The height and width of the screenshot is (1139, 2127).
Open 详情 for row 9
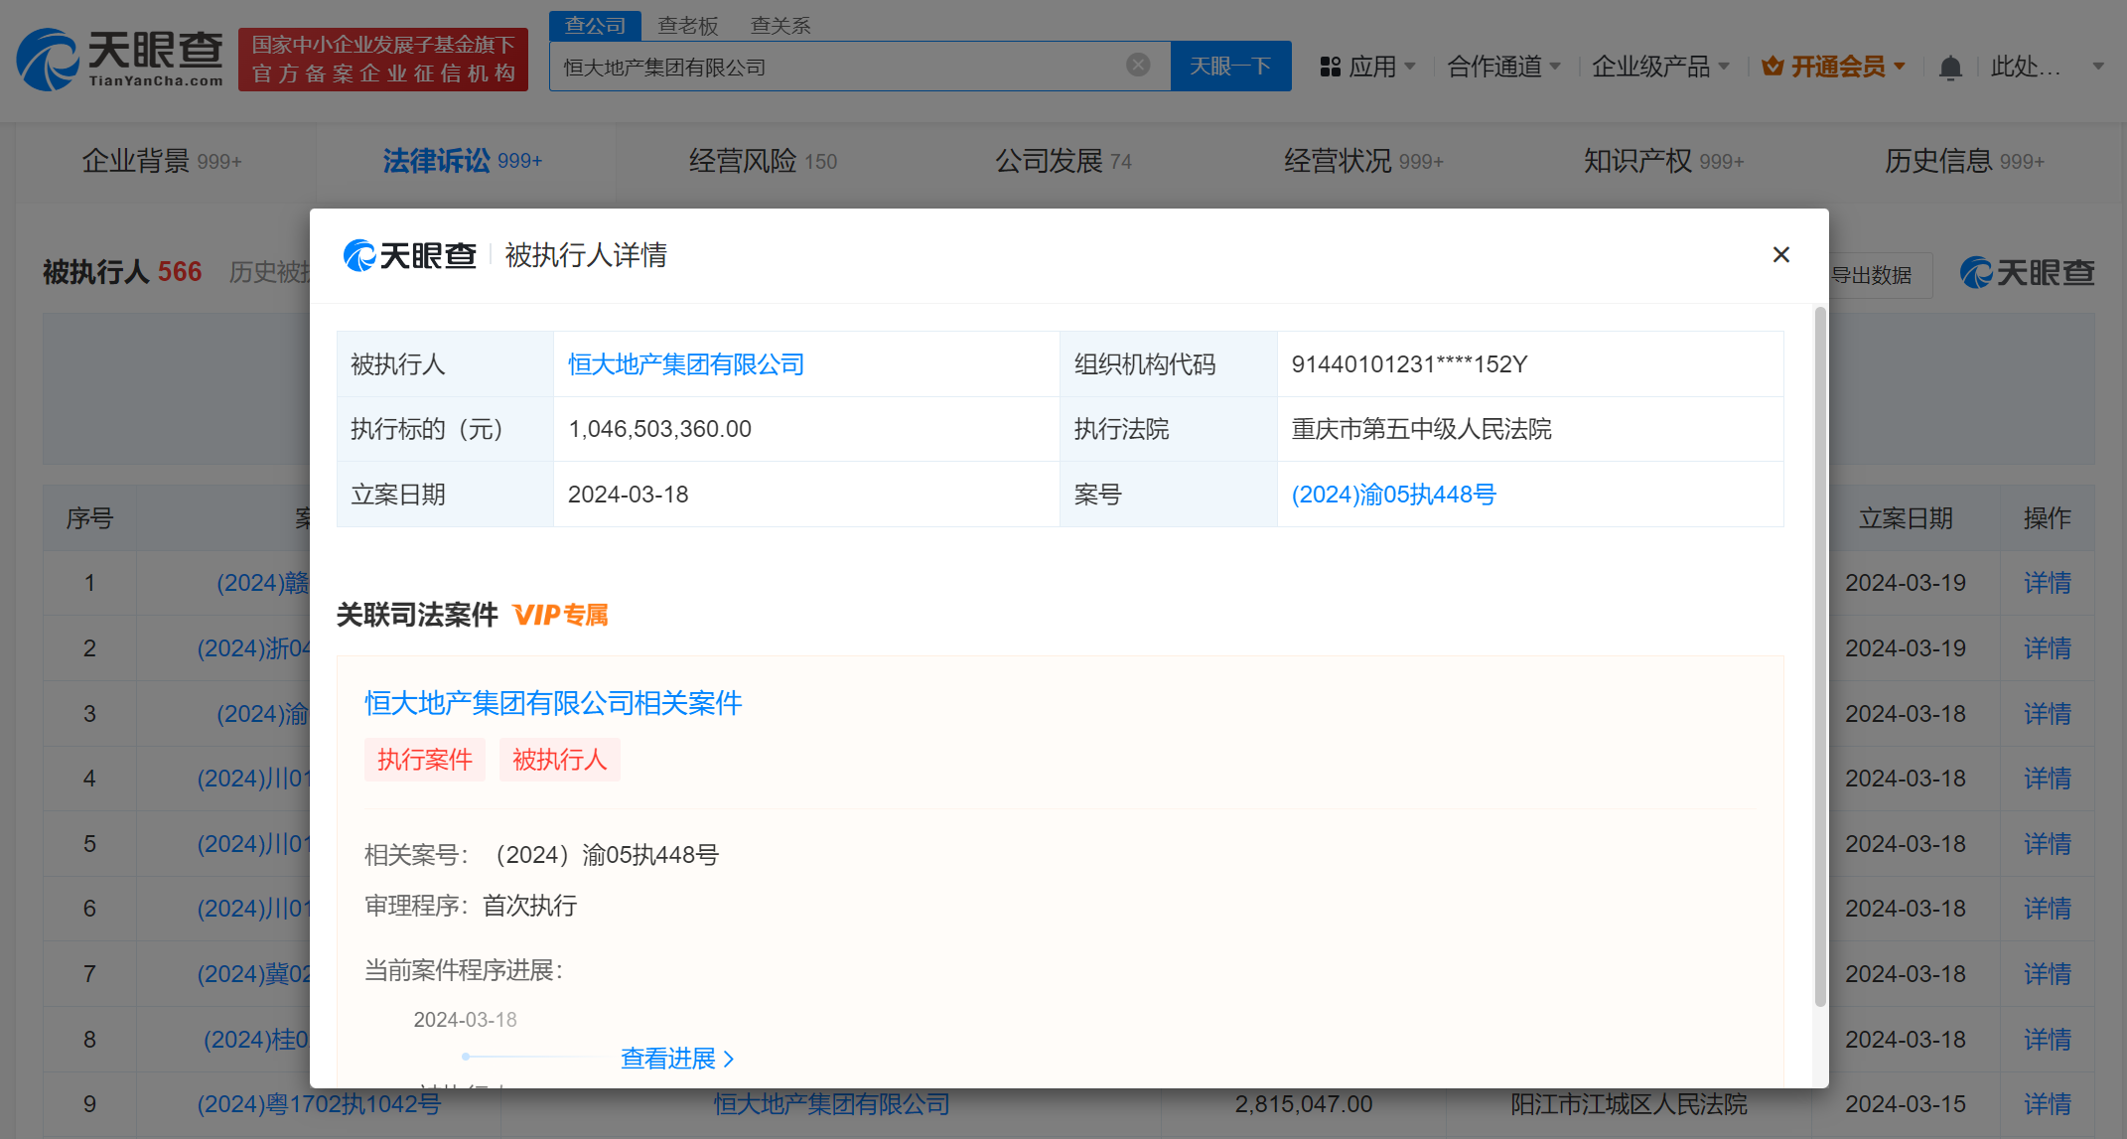click(x=2048, y=1104)
